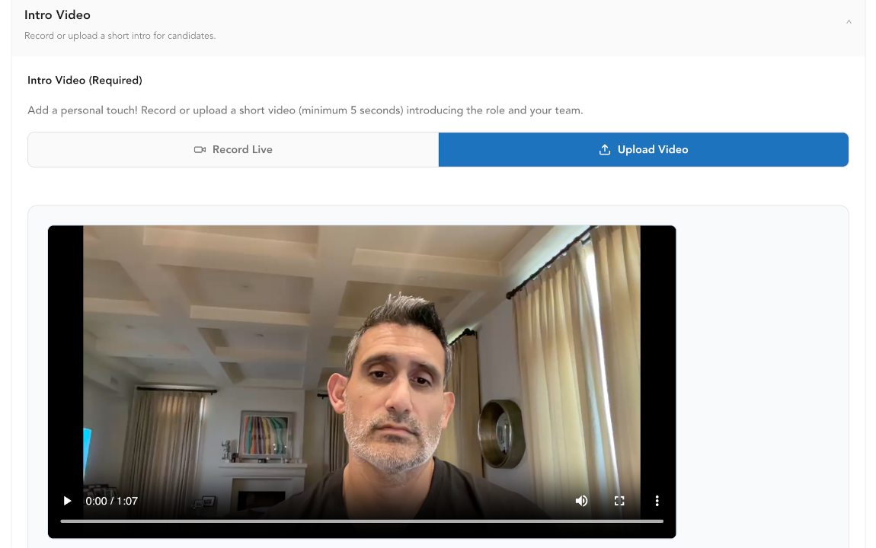The width and height of the screenshot is (876, 548).
Task: Click the 0:00 / 1:07 time display
Action: [111, 501]
